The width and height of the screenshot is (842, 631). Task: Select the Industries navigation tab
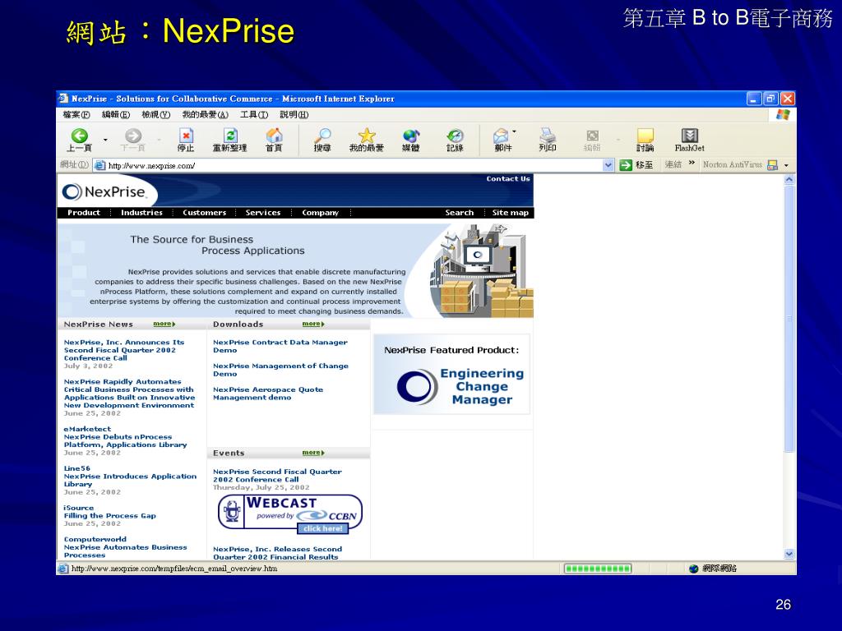(x=141, y=213)
